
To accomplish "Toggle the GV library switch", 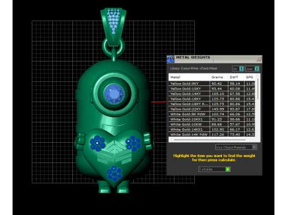I will (242, 69).
